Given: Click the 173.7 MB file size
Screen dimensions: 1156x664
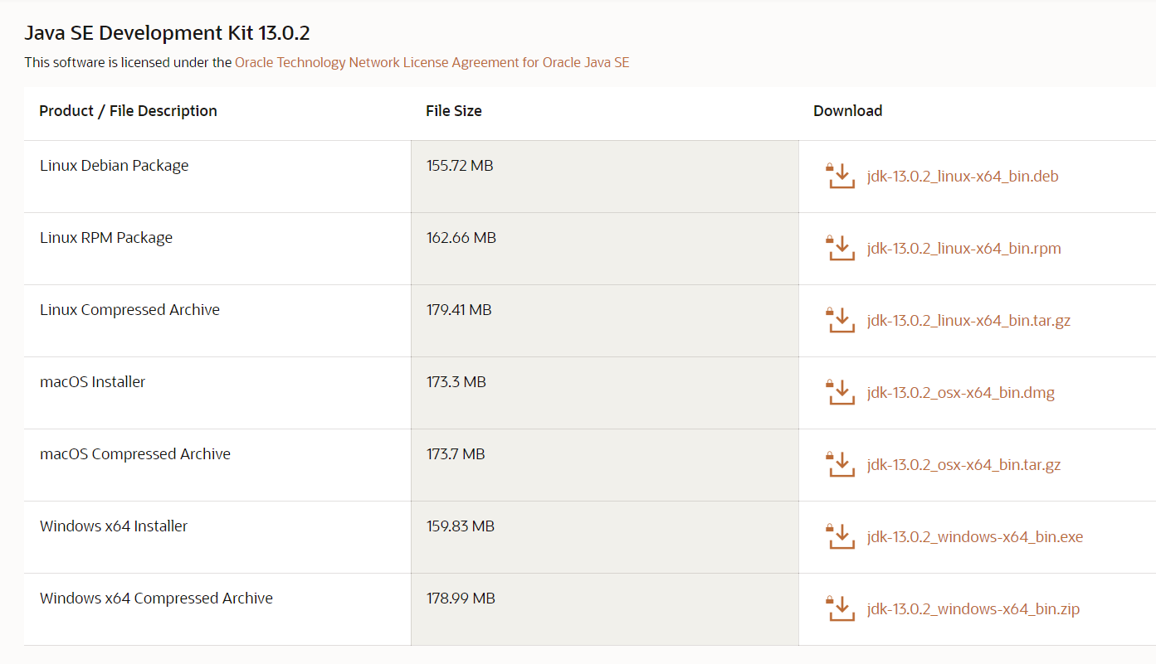Looking at the screenshot, I should pos(456,454).
